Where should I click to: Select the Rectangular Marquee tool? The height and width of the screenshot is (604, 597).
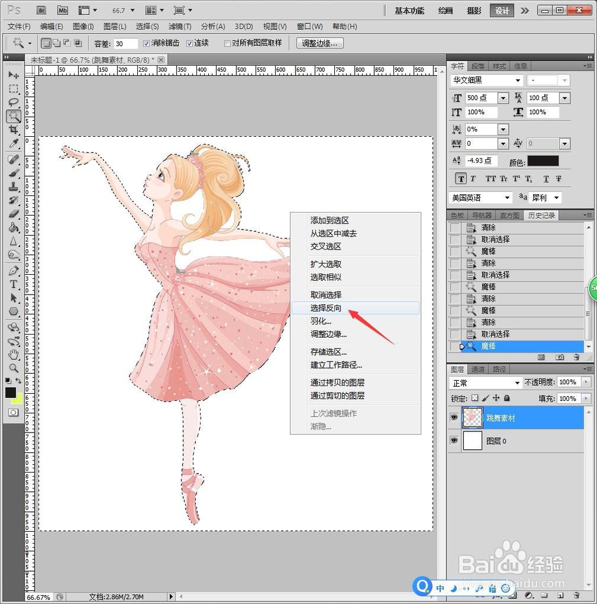click(14, 88)
